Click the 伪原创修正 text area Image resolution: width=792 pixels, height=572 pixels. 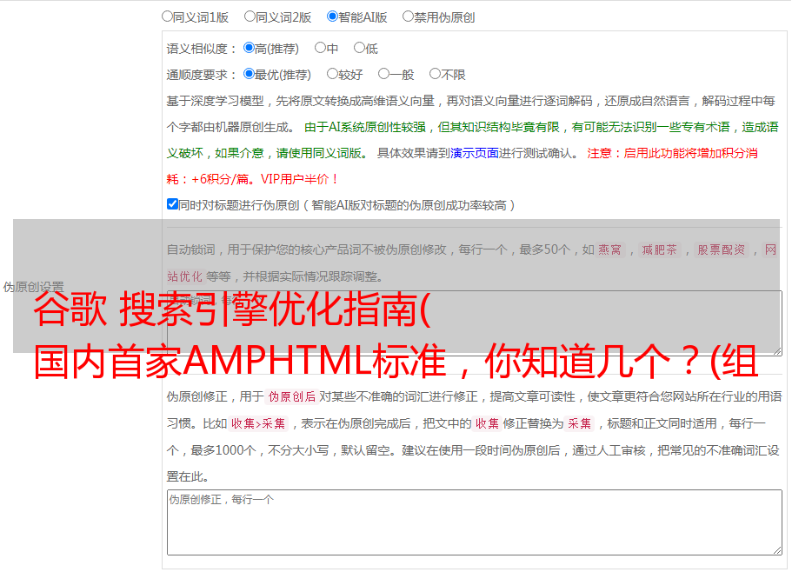(475, 522)
